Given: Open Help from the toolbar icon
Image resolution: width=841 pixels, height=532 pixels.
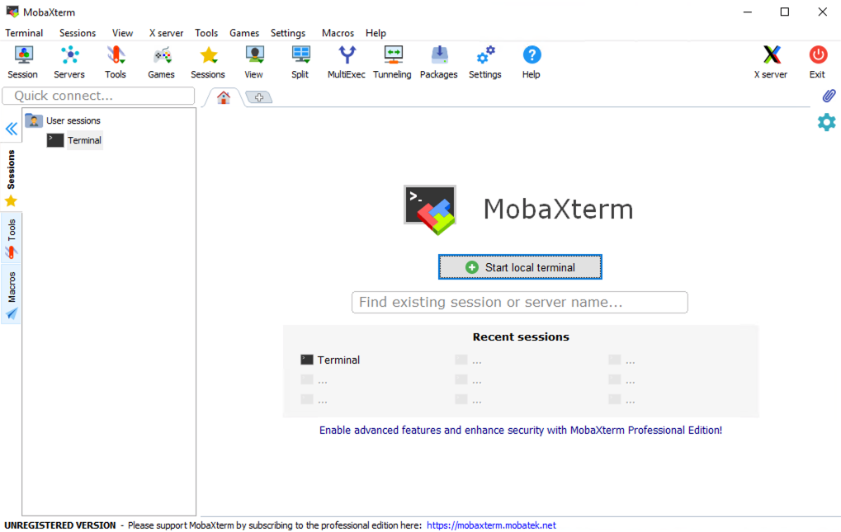Looking at the screenshot, I should pos(531,58).
